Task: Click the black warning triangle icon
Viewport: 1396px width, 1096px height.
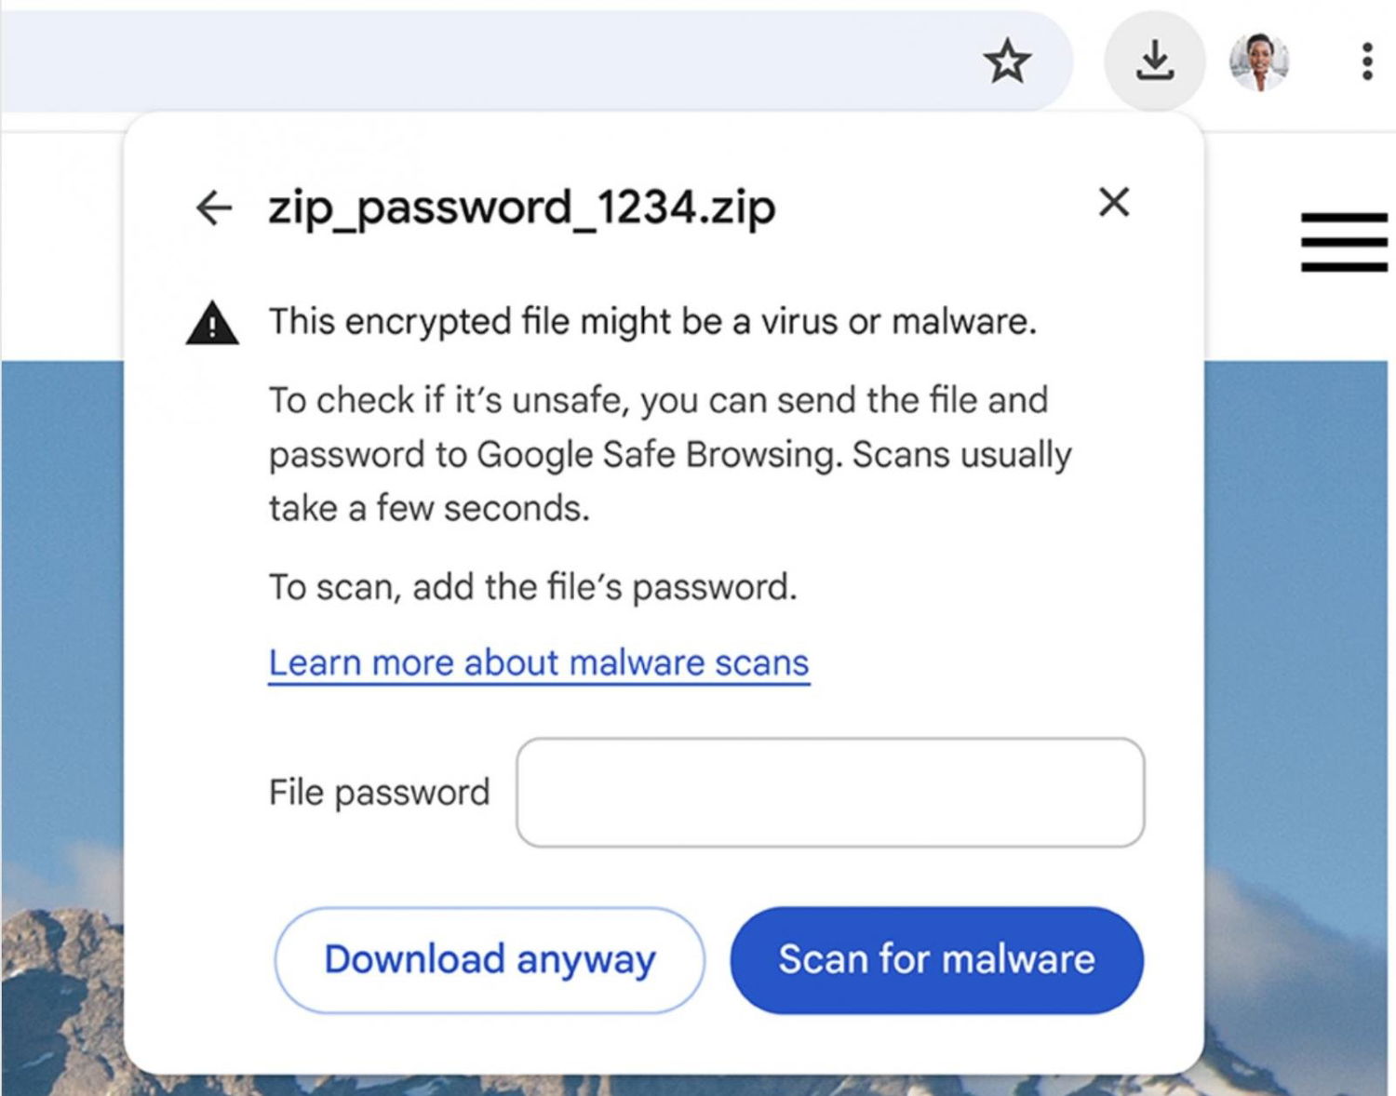Action: click(212, 323)
